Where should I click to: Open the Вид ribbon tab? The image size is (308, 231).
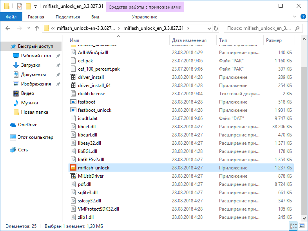click(95, 17)
